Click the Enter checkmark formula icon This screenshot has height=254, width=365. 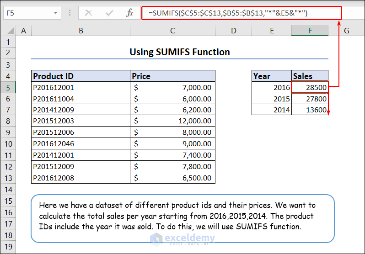coord(109,13)
